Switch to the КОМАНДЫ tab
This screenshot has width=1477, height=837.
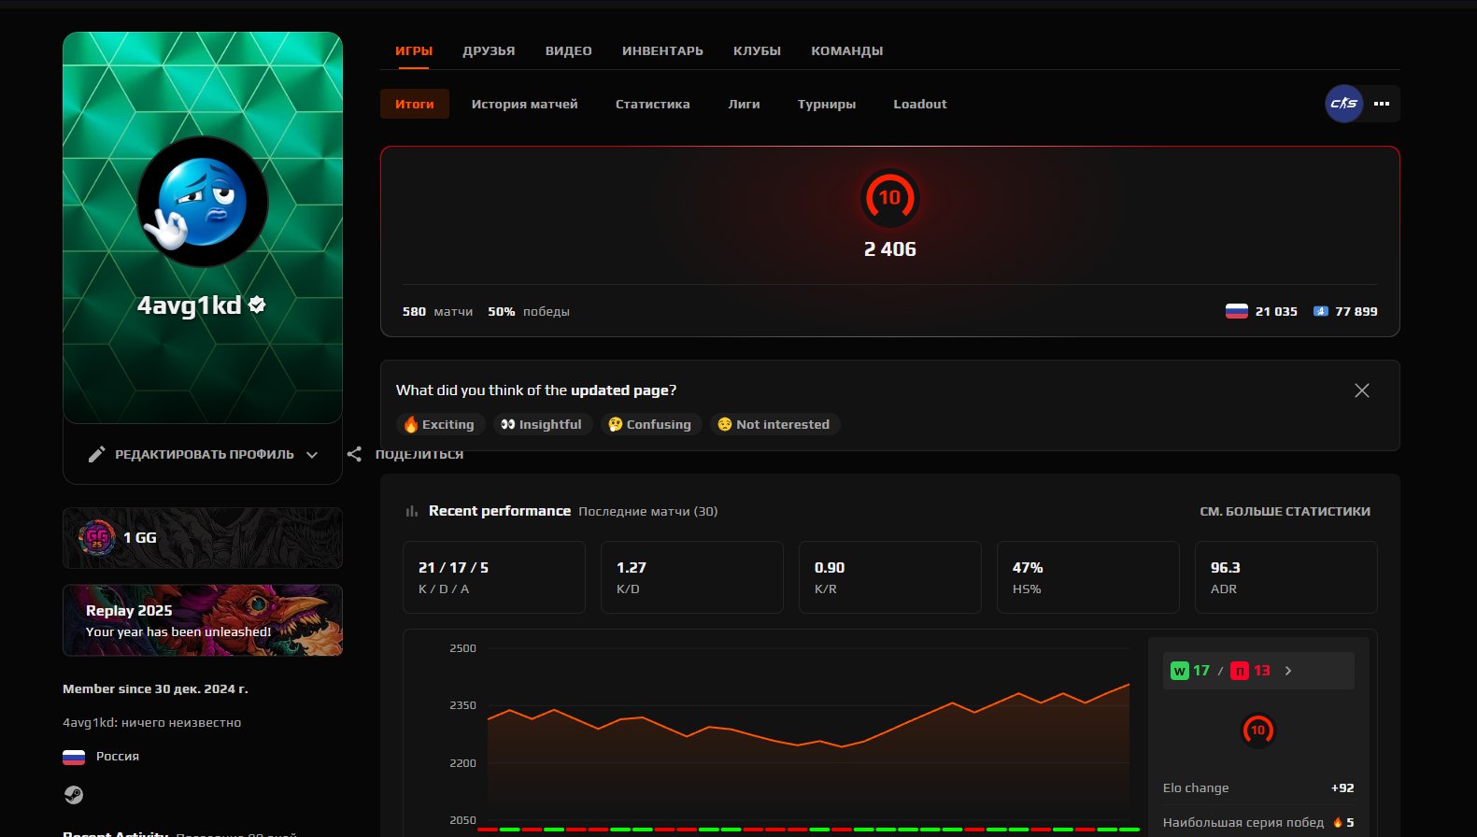click(x=846, y=50)
